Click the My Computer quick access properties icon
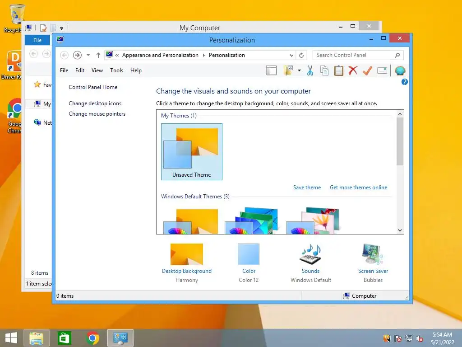 43,28
